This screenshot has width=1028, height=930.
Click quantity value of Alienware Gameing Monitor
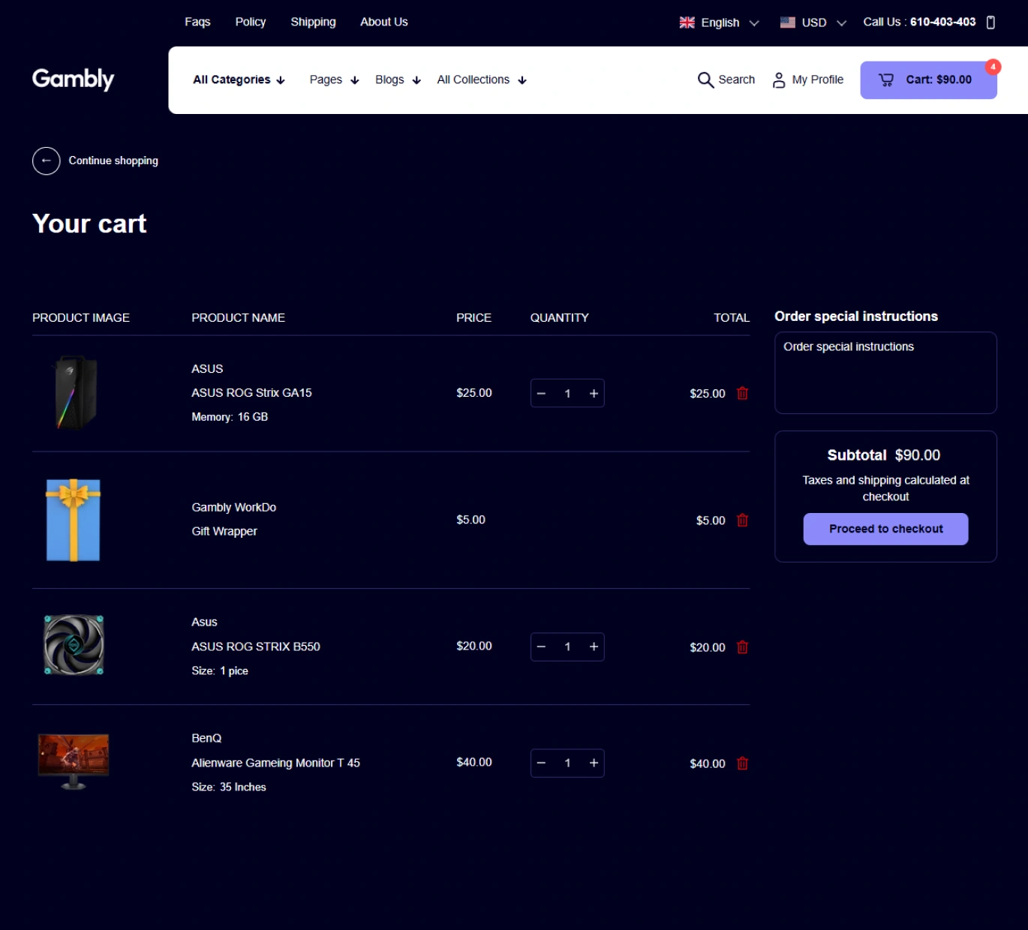567,763
